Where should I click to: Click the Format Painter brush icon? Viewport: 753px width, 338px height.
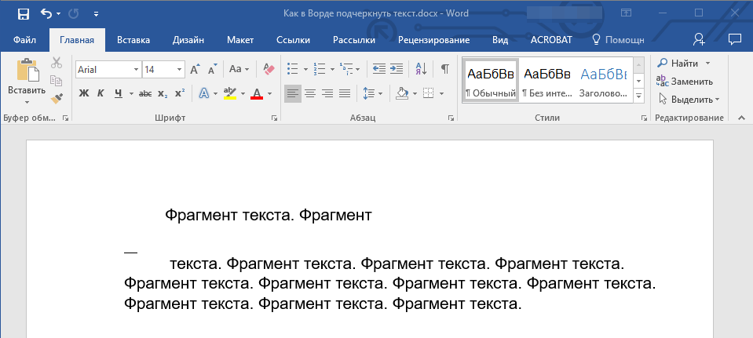point(57,99)
